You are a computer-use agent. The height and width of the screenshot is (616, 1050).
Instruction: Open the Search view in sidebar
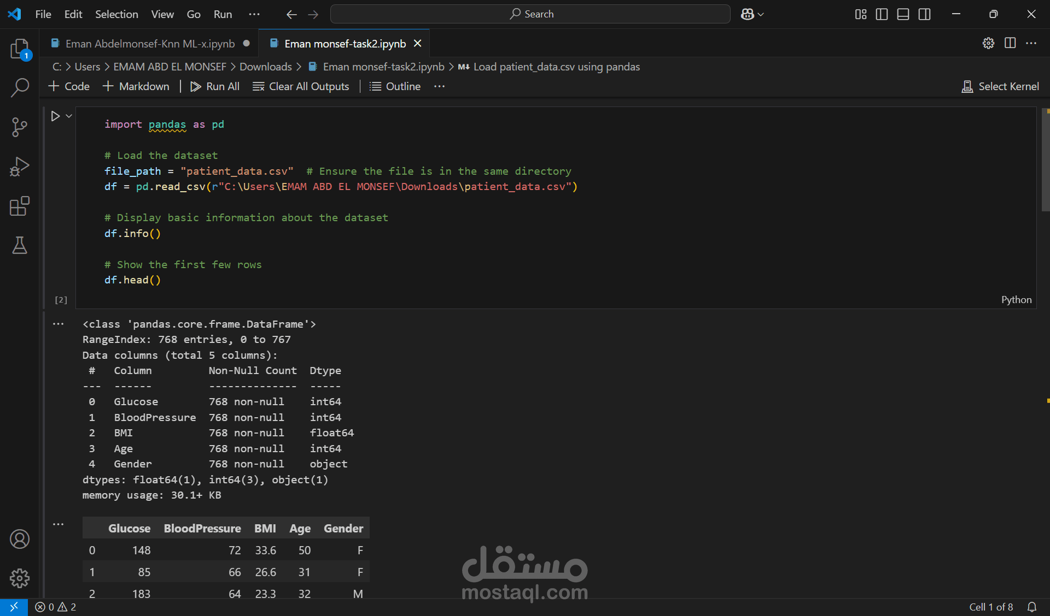pos(20,87)
